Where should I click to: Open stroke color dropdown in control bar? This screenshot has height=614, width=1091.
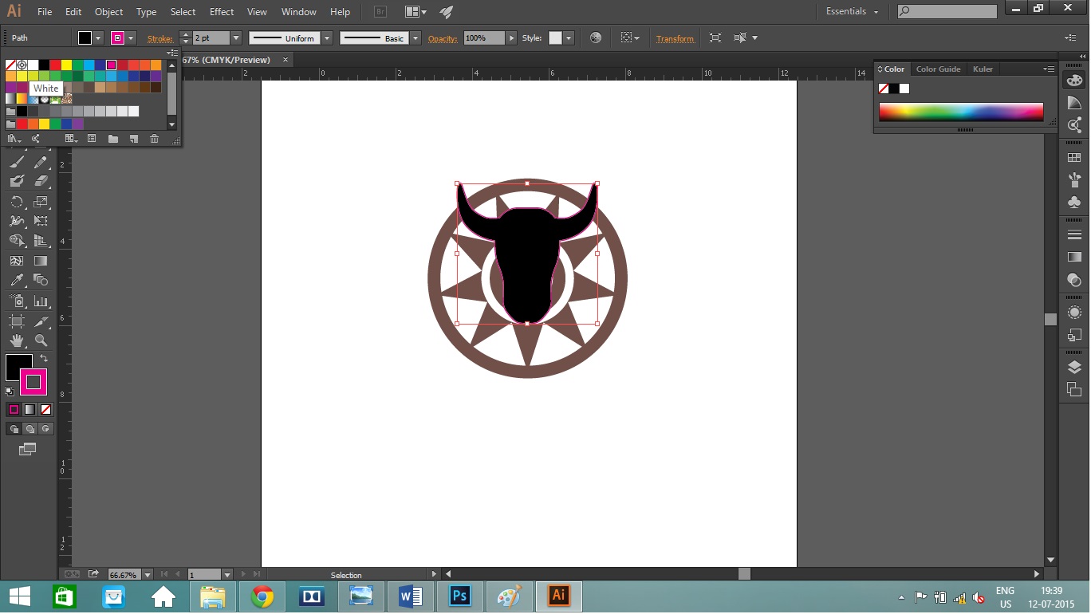point(132,37)
